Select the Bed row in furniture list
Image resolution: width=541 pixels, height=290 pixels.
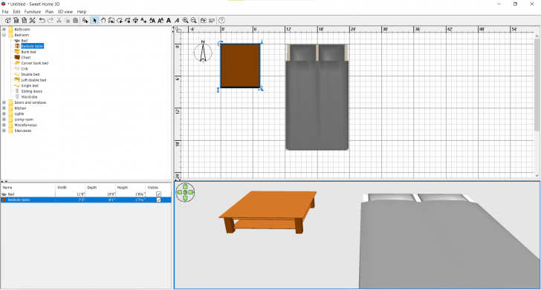tap(86, 194)
